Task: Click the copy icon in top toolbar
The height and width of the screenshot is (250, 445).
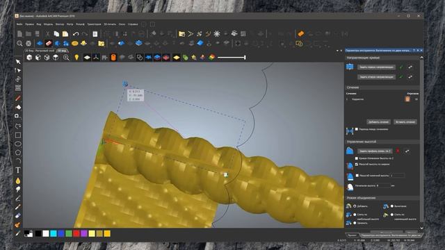Action: (56, 34)
